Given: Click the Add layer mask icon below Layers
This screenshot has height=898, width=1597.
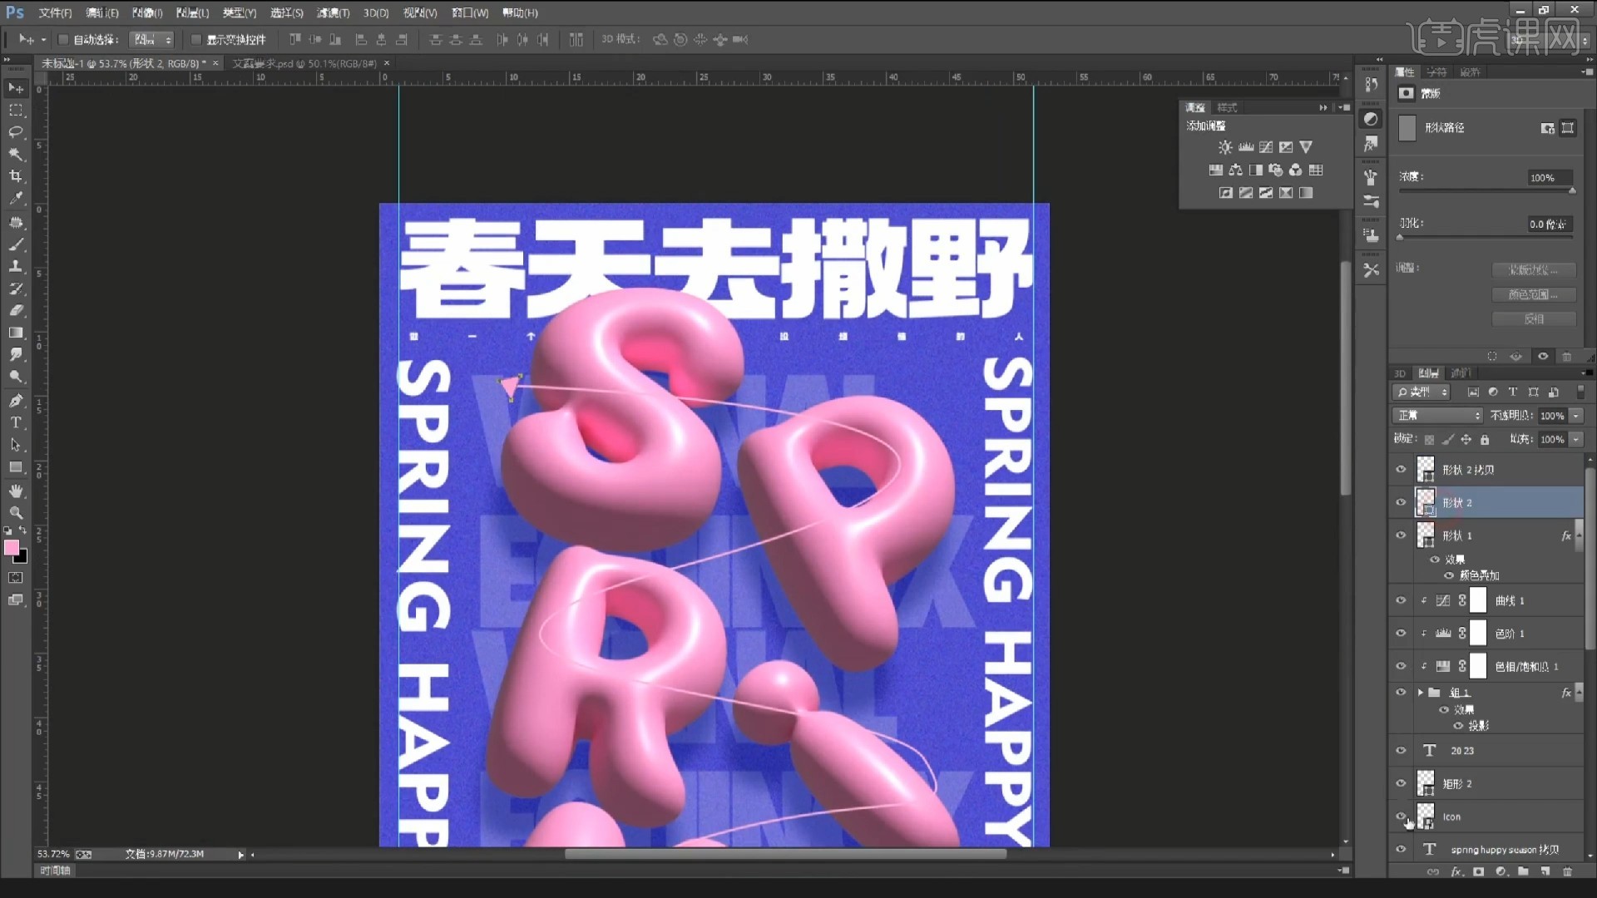Looking at the screenshot, I should (x=1479, y=872).
